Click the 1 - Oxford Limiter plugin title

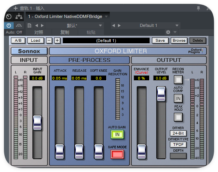pyautogui.click(x=65, y=16)
